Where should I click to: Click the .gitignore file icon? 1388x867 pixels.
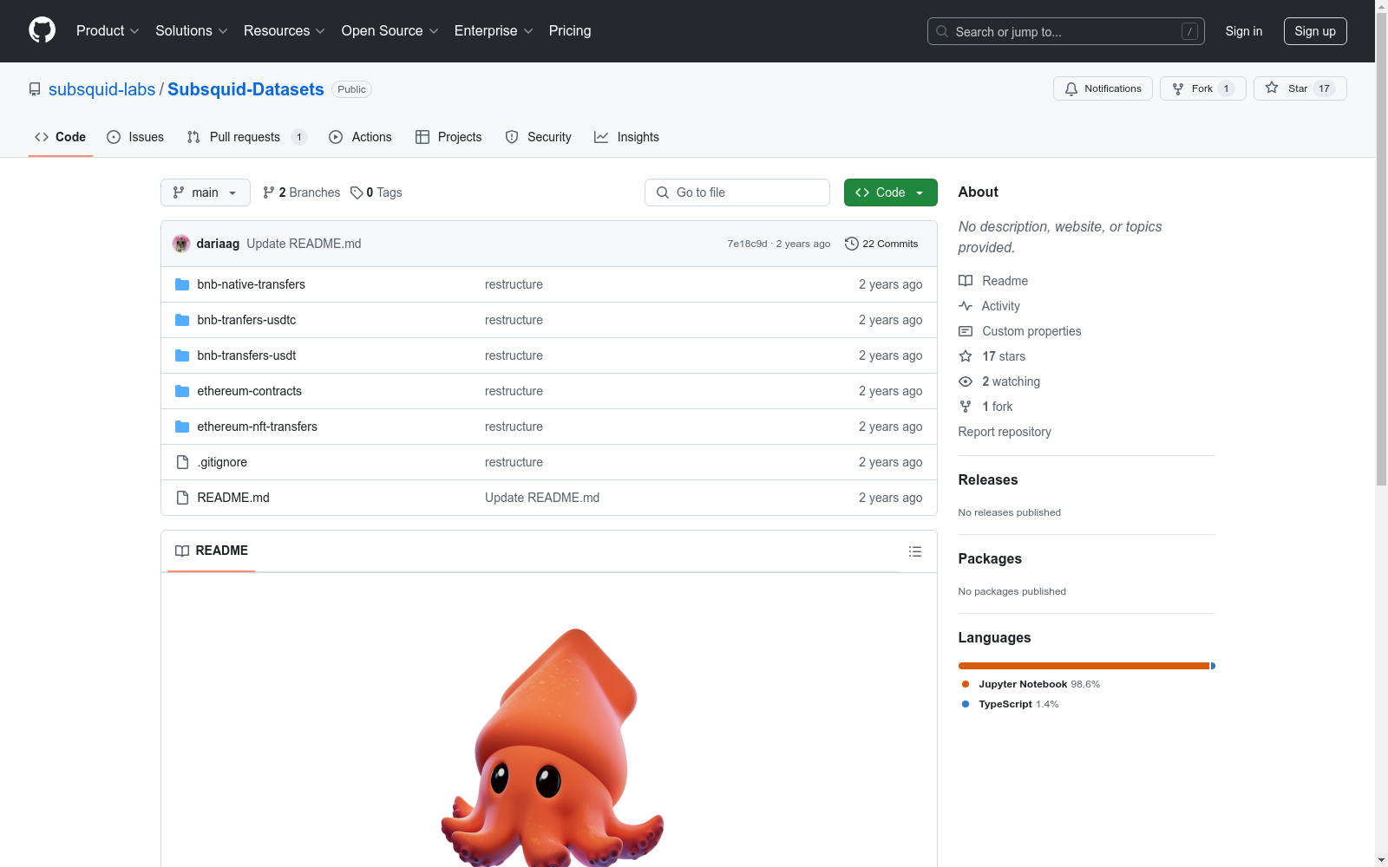click(182, 462)
